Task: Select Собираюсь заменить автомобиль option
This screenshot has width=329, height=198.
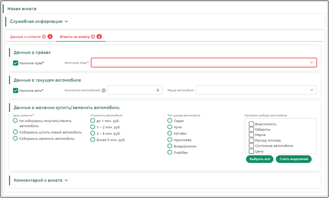Action: point(15,138)
